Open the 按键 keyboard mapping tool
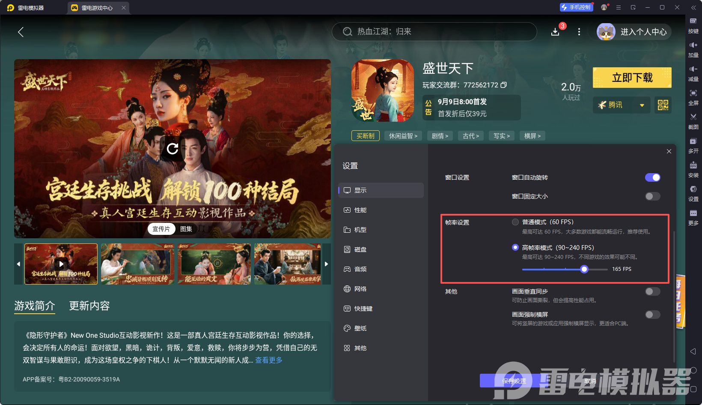 pyautogui.click(x=693, y=26)
